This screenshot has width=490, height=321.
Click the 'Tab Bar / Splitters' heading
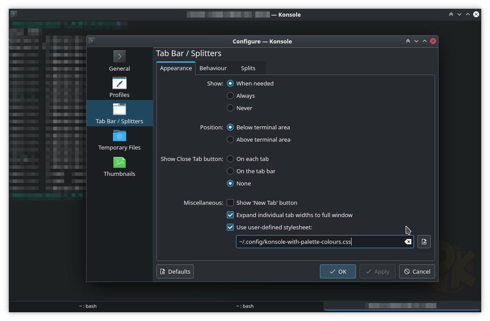click(189, 53)
